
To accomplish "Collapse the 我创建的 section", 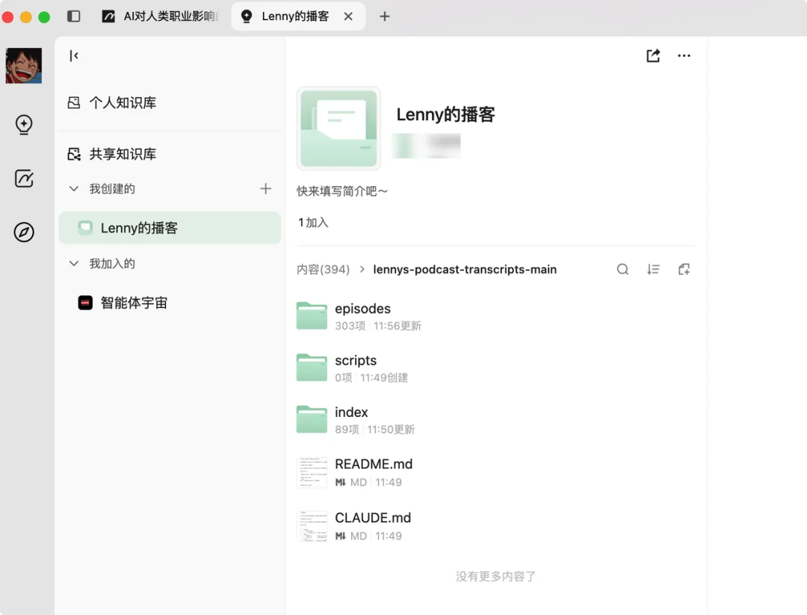I will (74, 189).
